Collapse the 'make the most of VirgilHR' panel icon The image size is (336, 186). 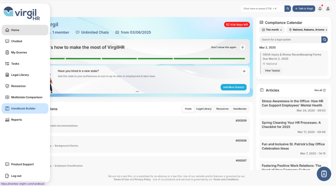[243, 47]
